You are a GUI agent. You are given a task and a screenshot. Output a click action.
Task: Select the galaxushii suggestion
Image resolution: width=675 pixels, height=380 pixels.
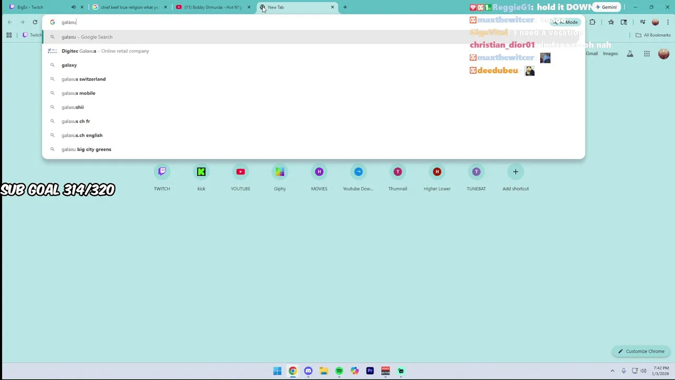pos(313,107)
